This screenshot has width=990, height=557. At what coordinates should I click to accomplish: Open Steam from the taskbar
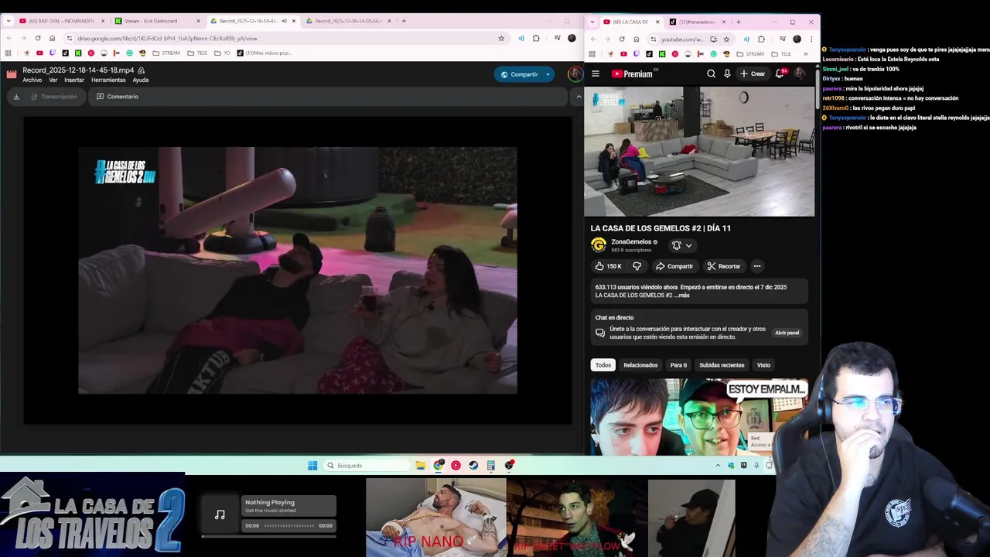(x=473, y=466)
